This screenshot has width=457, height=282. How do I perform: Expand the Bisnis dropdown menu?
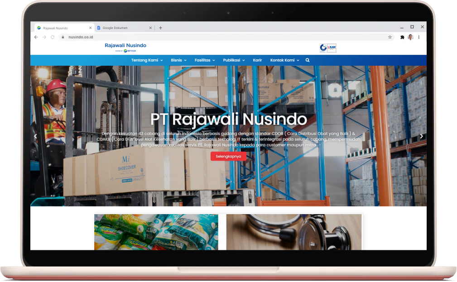point(178,60)
